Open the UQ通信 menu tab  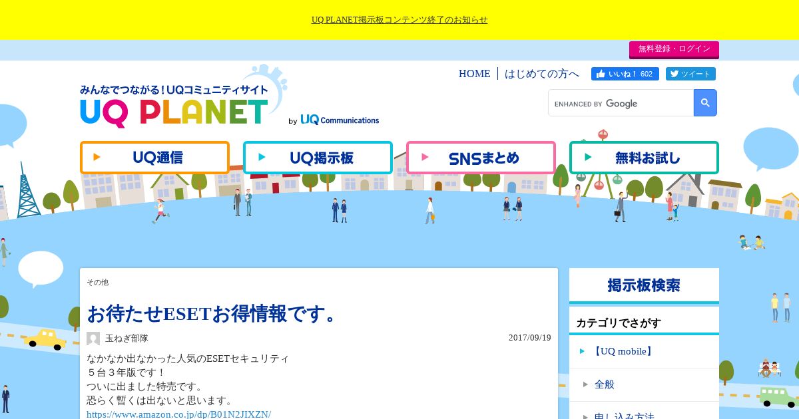[154, 158]
